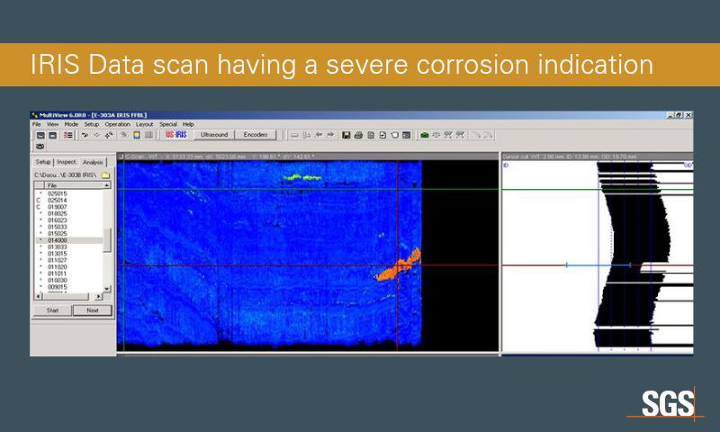Open the Special menu
The width and height of the screenshot is (720, 432).
(x=168, y=124)
